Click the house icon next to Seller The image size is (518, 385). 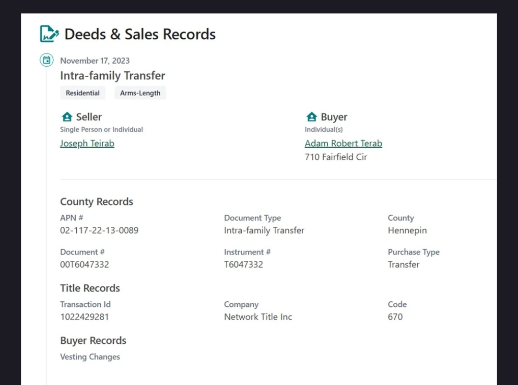point(67,117)
